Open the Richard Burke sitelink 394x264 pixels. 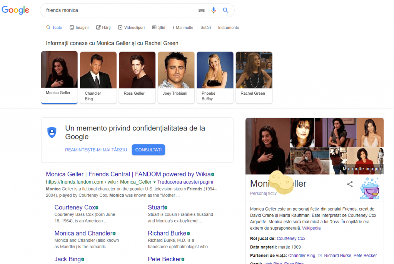167,233
